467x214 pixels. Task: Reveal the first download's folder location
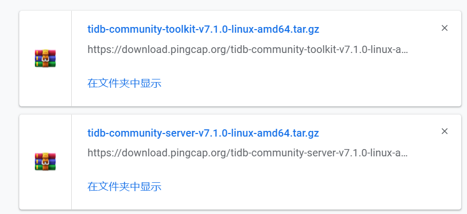point(125,83)
